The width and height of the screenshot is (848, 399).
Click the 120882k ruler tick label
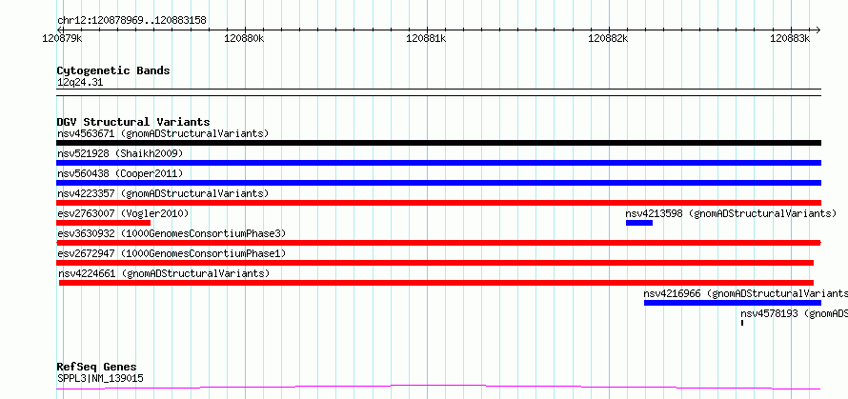pos(609,39)
